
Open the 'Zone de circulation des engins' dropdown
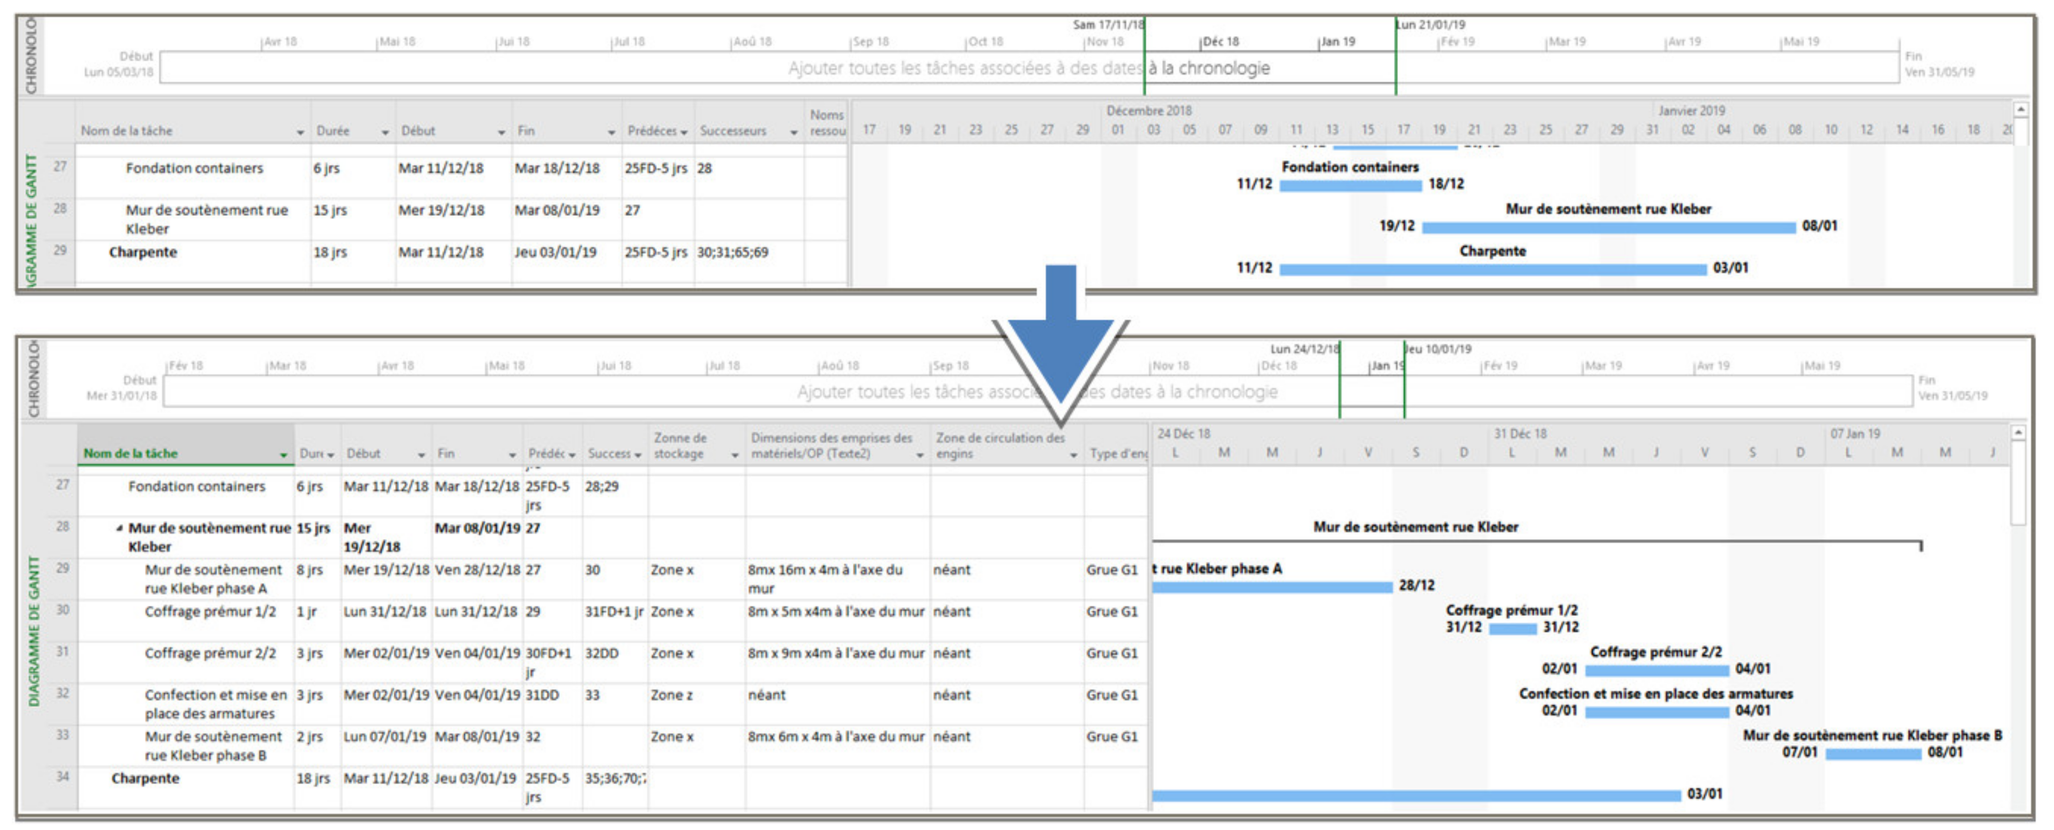(1073, 455)
